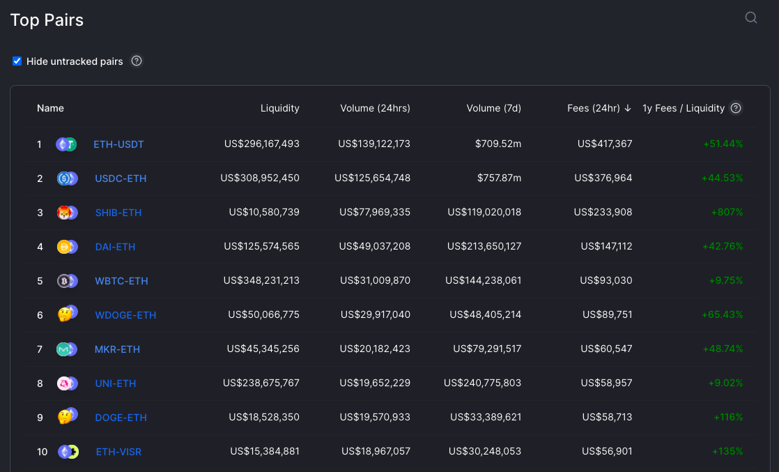
Task: Select the +116% fees ratio
Action: click(728, 417)
